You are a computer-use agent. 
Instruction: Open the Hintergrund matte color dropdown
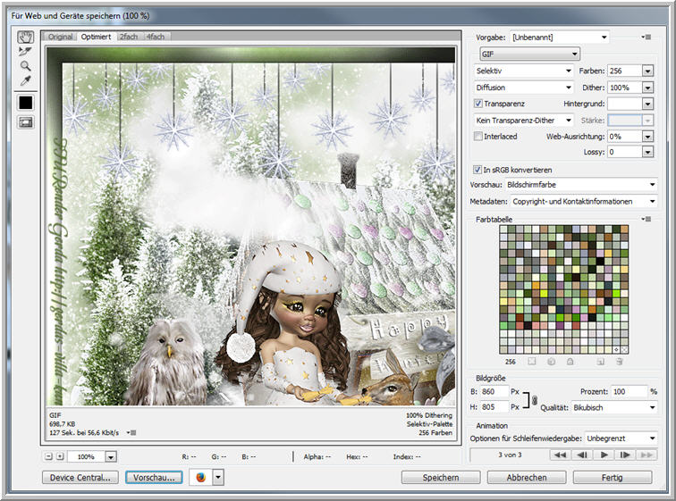click(647, 104)
